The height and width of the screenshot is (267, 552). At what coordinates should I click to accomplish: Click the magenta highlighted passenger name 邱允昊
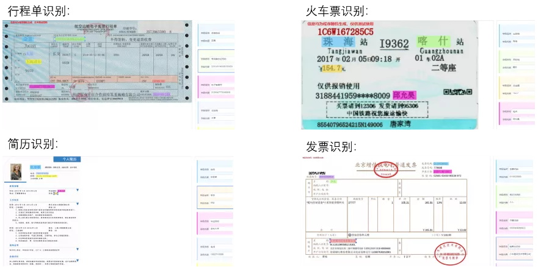coord(404,95)
